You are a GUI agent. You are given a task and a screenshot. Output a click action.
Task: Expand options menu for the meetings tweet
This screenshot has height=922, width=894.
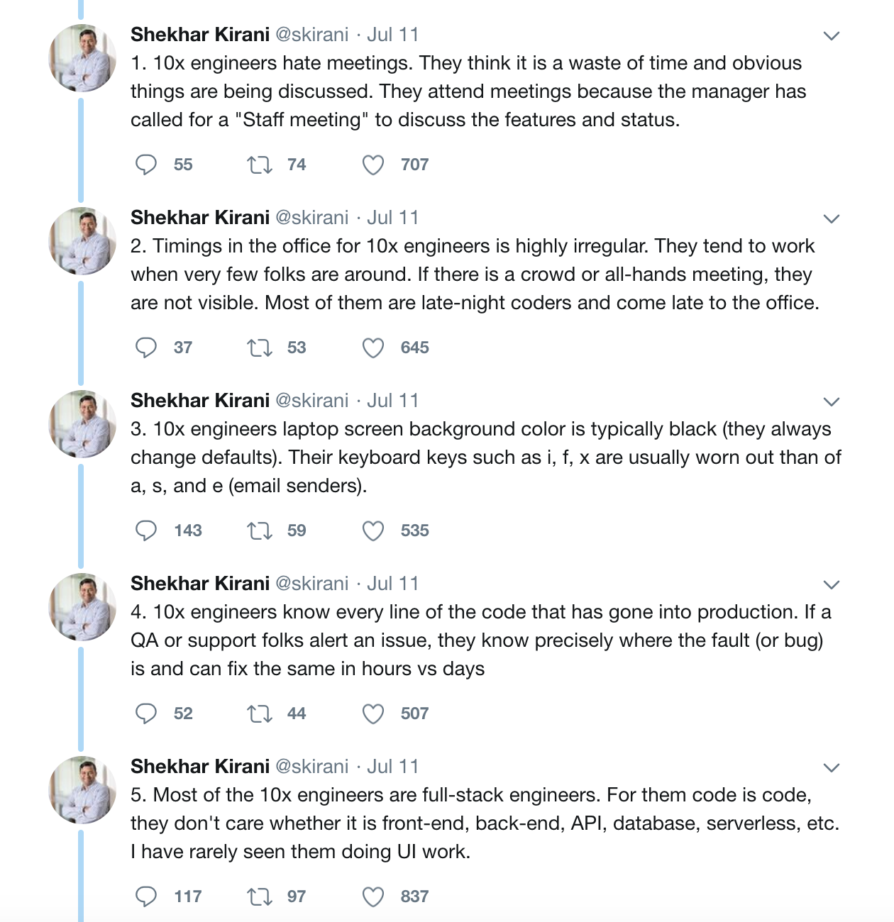831,35
